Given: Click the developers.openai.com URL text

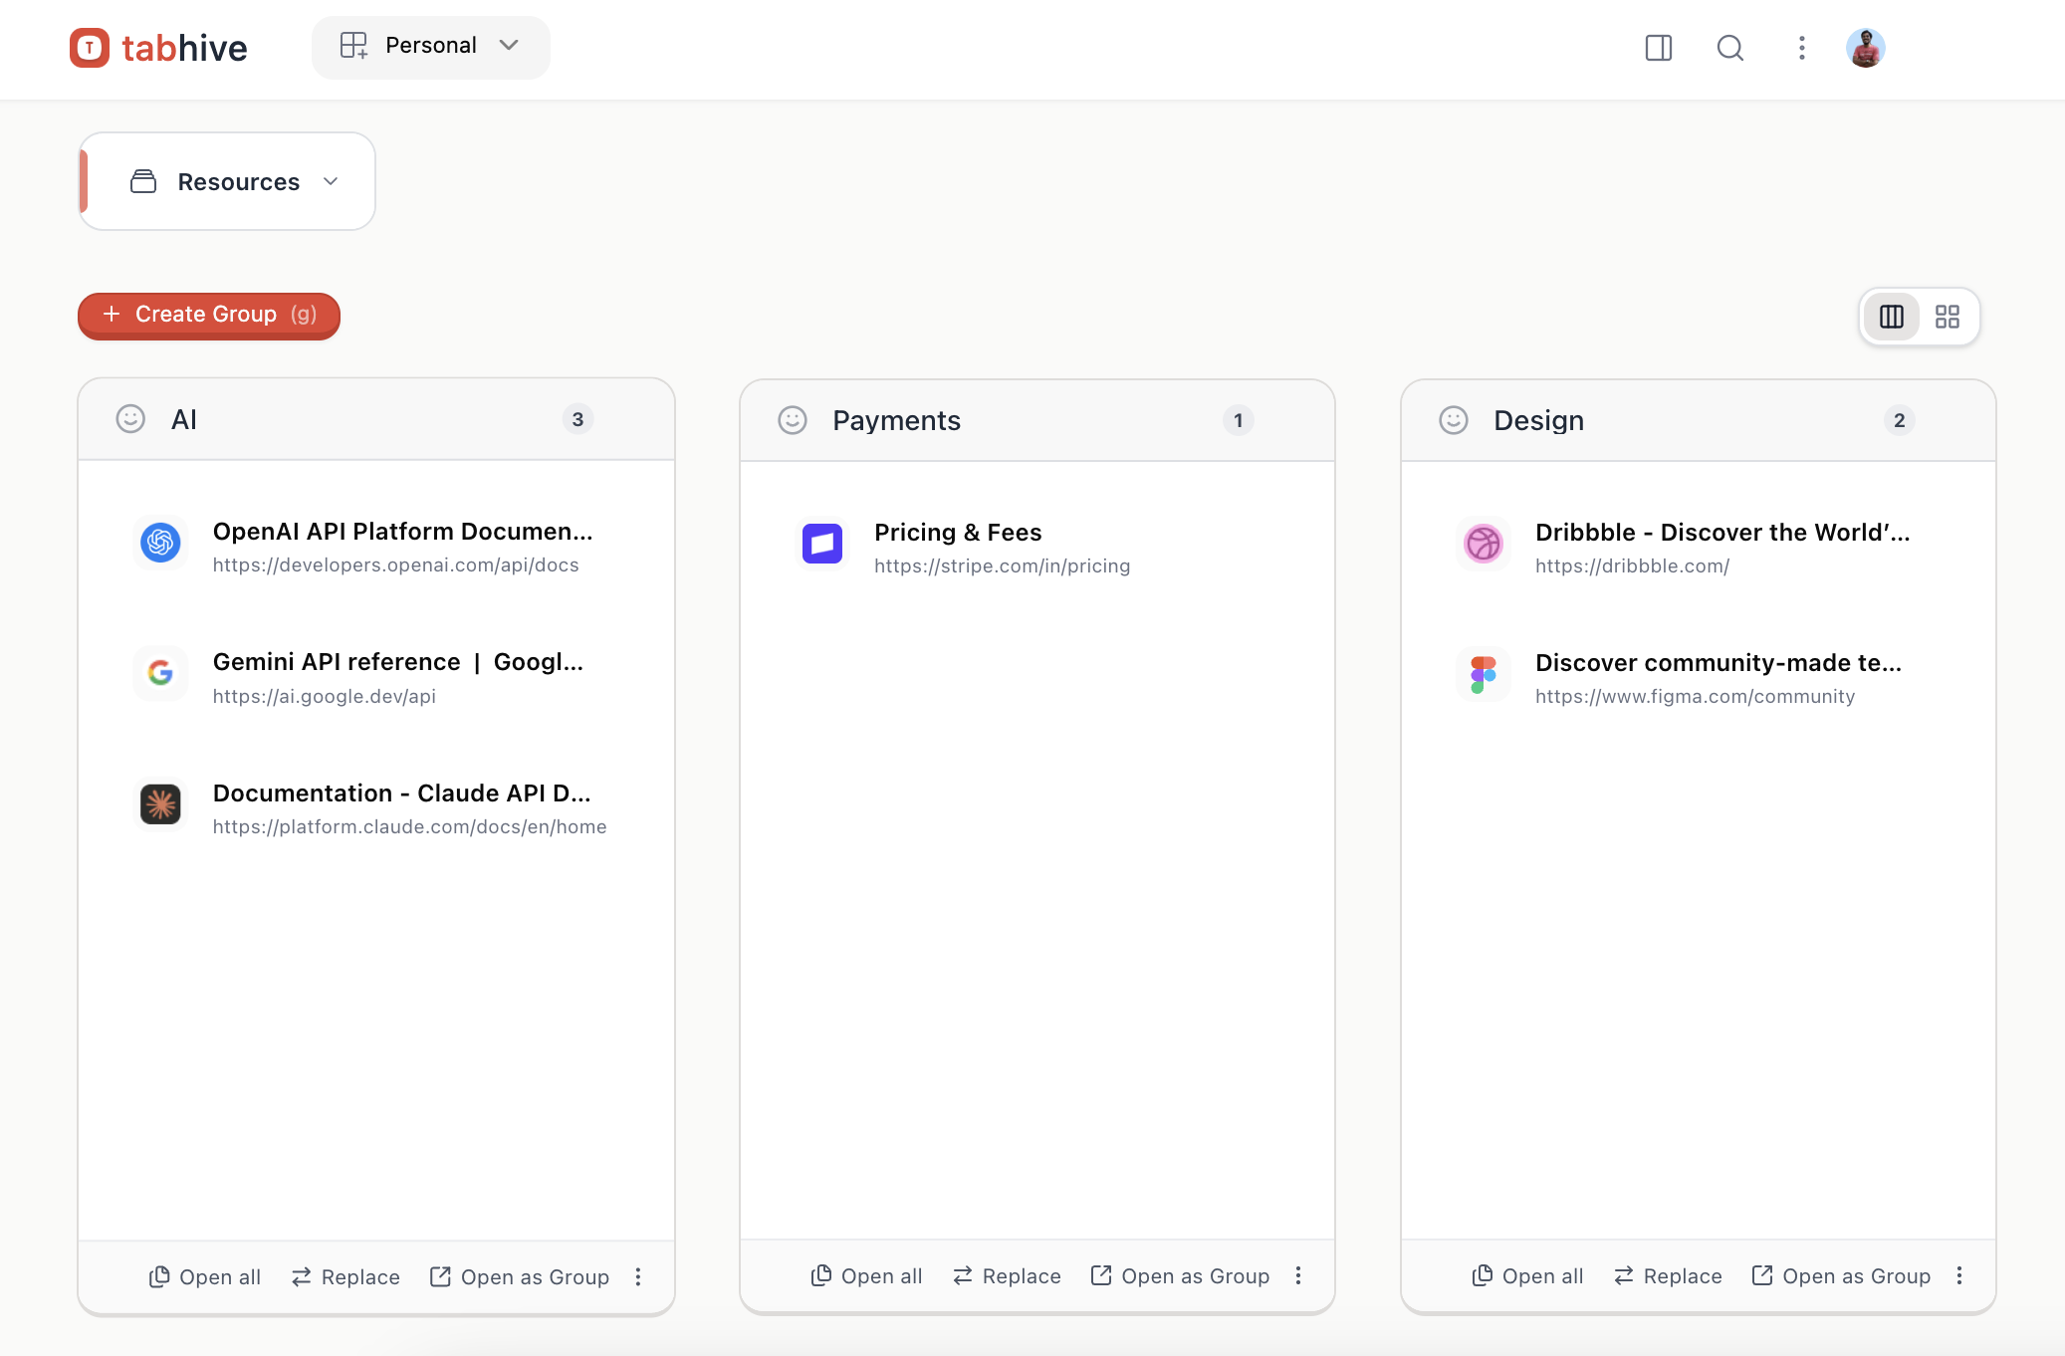Looking at the screenshot, I should (x=395, y=565).
